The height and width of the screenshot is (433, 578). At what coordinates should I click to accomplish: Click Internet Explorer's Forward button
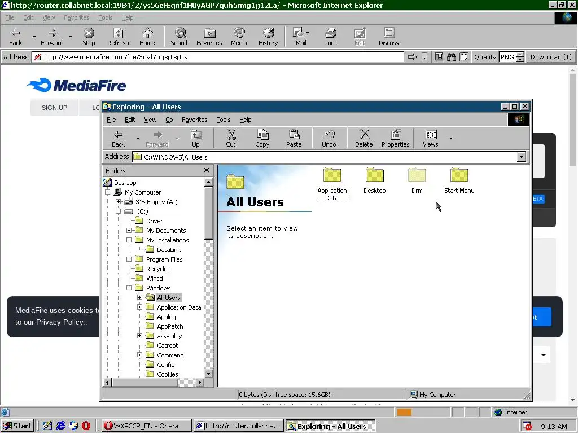52,37
